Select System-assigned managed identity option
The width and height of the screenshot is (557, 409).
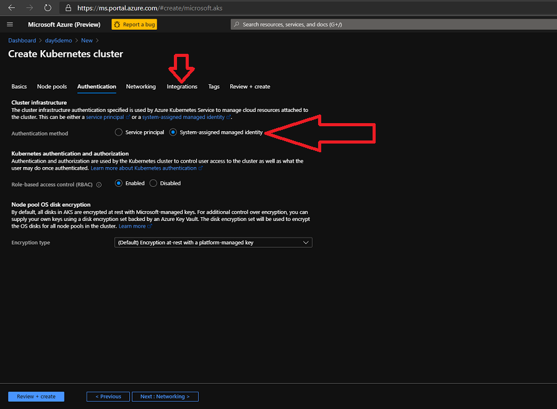173,132
